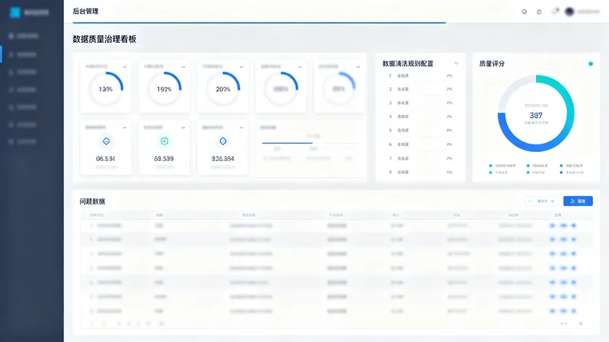
Task: Click the green document icon above 69.539
Action: tap(164, 141)
